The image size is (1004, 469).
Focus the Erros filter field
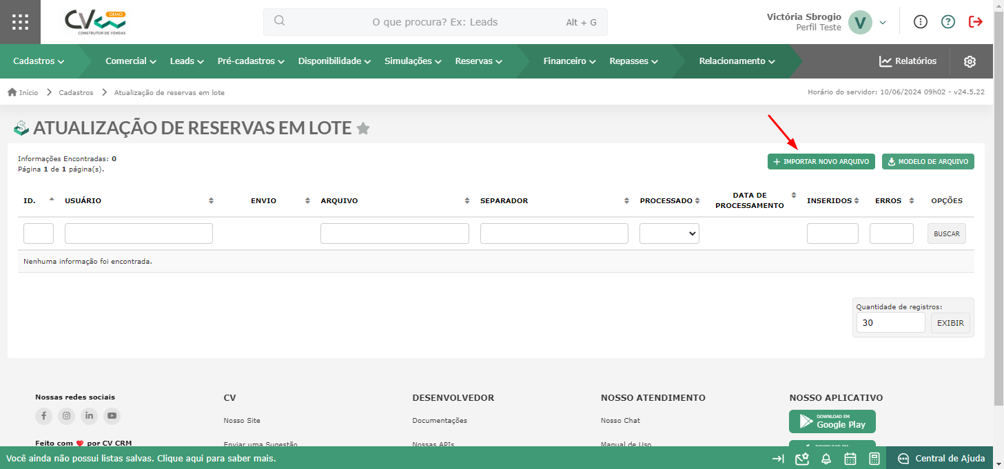892,233
